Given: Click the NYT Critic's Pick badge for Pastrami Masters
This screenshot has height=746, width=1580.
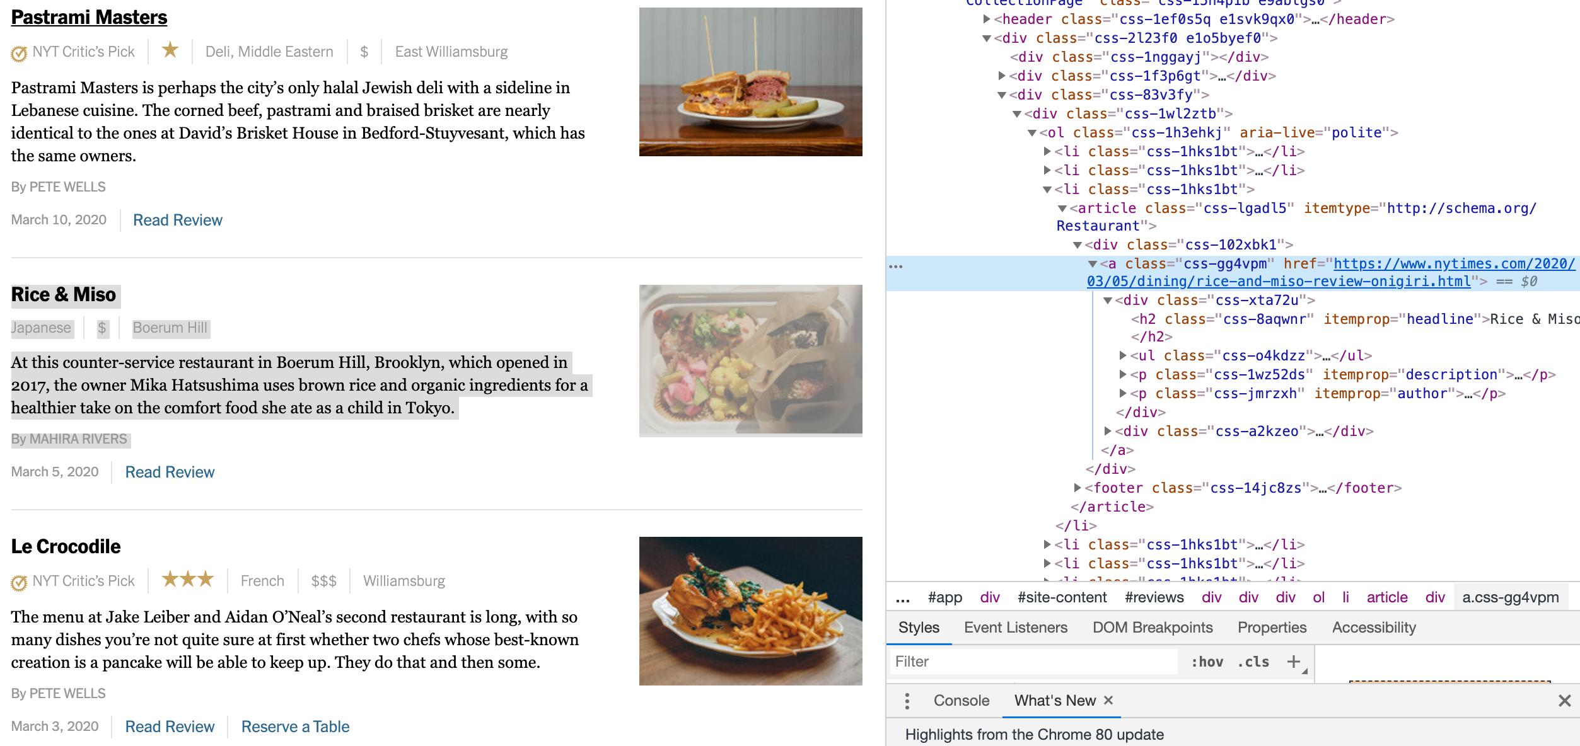Looking at the screenshot, I should pyautogui.click(x=73, y=52).
